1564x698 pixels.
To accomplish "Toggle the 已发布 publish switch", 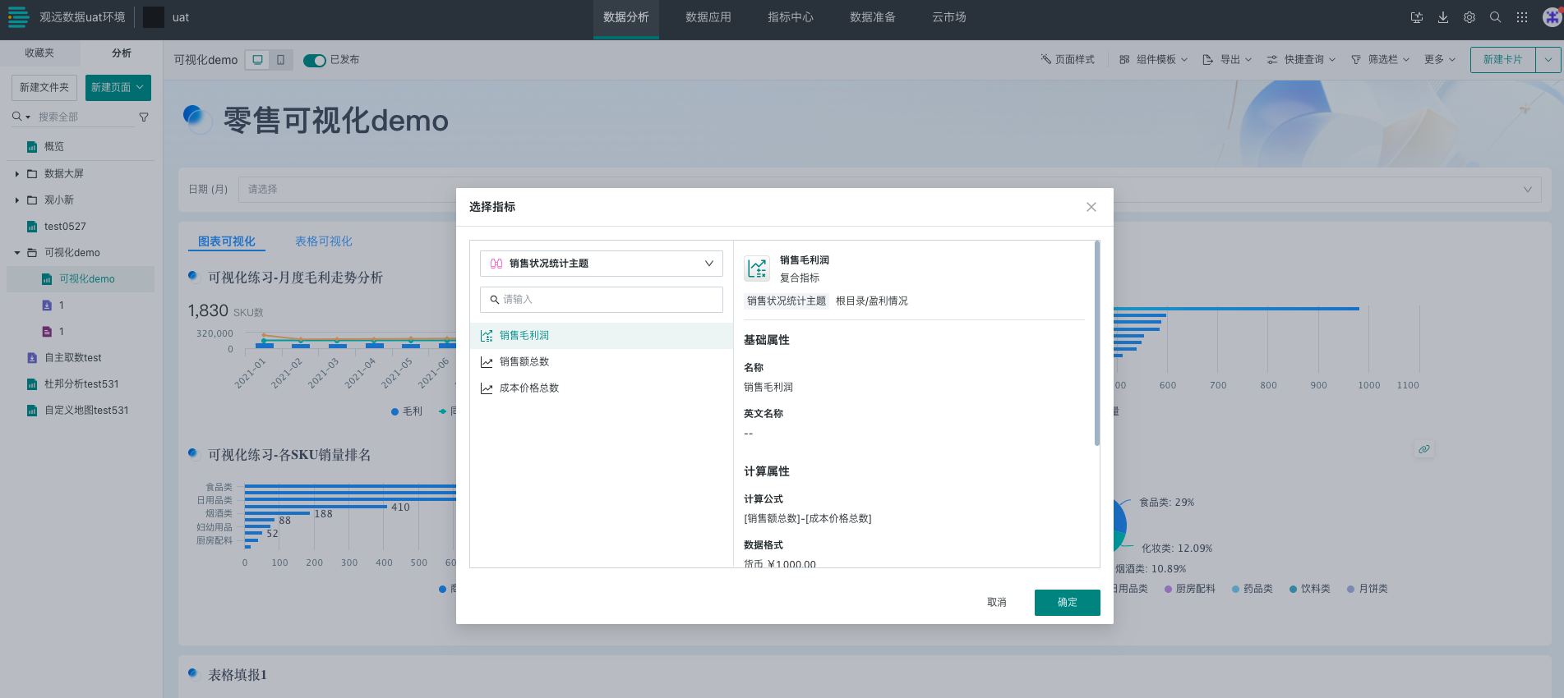I will [x=314, y=60].
